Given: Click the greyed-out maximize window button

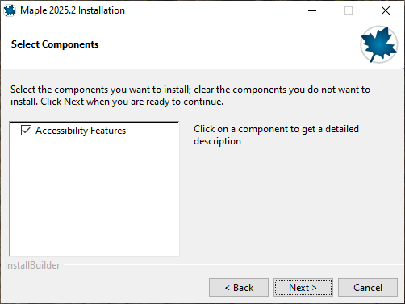Looking at the screenshot, I should [x=349, y=10].
